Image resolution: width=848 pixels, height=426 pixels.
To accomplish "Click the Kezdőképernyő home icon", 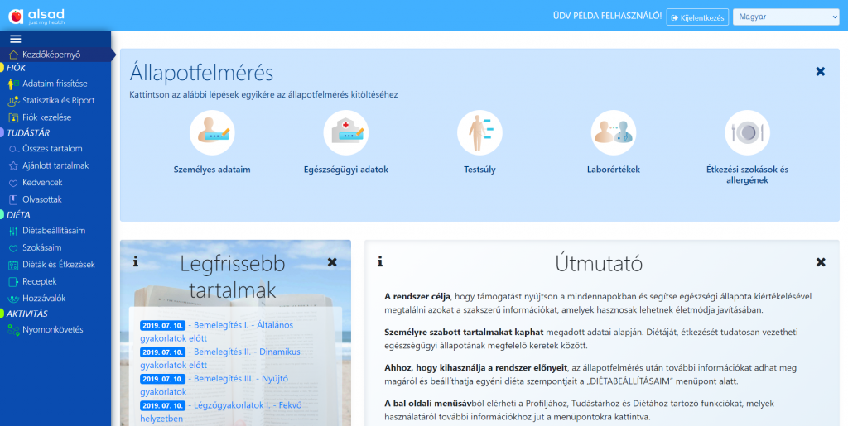I will click(x=13, y=55).
